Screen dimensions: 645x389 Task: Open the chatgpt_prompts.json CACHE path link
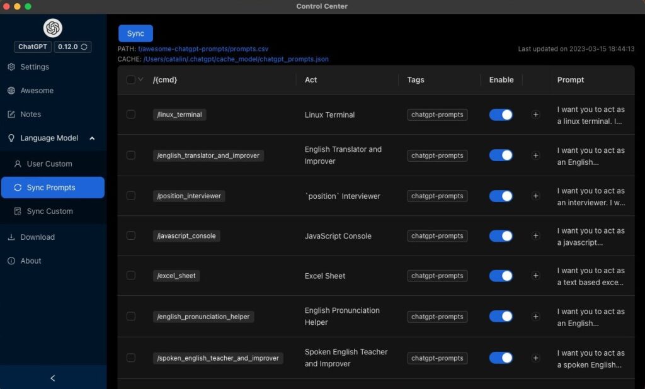(236, 59)
